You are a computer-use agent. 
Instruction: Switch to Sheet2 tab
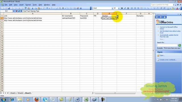(20, 93)
